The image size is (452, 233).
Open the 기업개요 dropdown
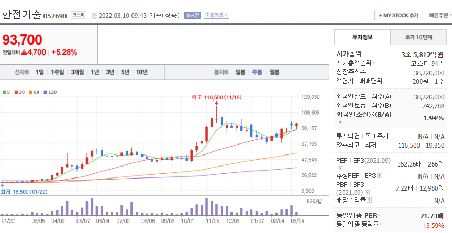click(x=216, y=15)
